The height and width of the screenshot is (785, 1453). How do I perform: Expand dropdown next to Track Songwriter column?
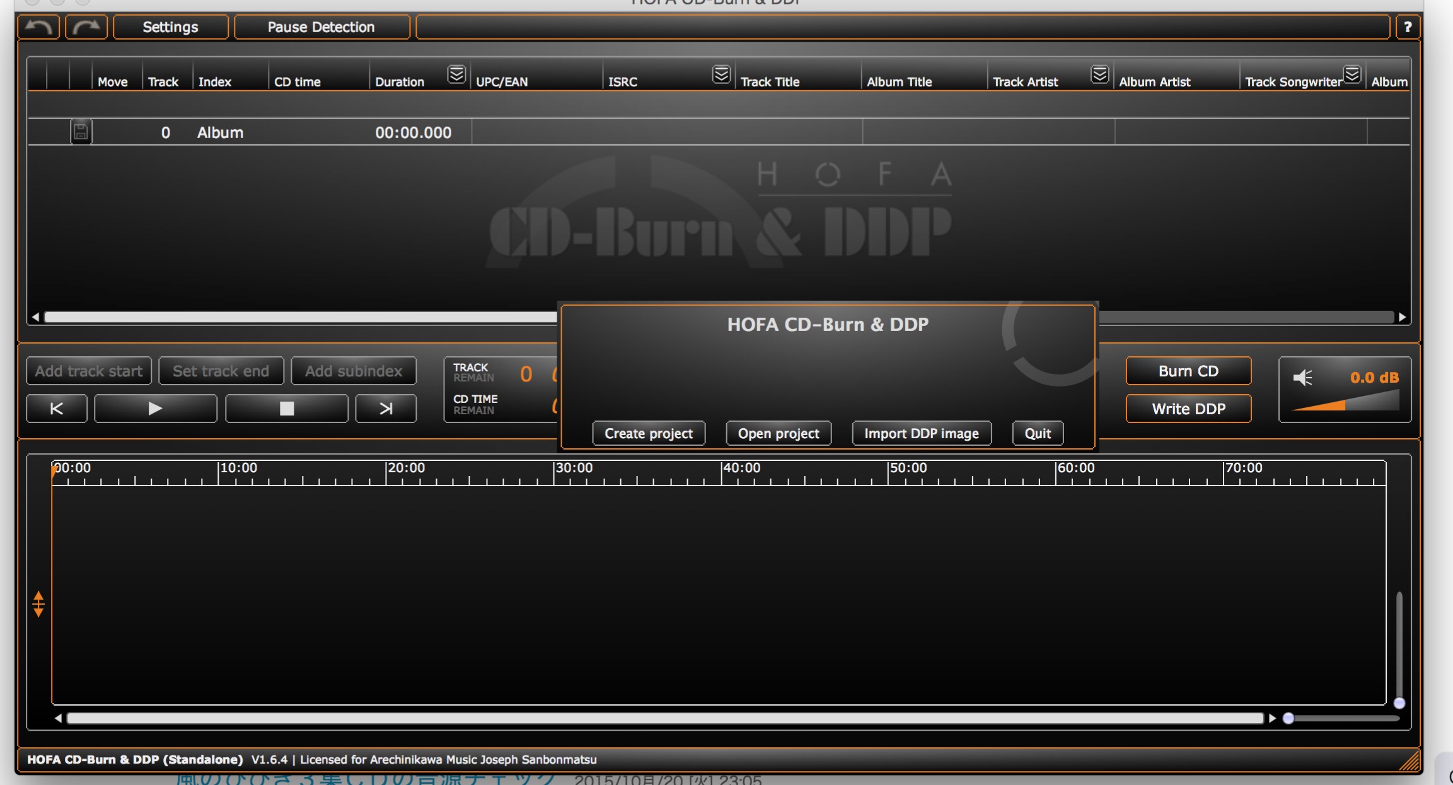(1352, 74)
